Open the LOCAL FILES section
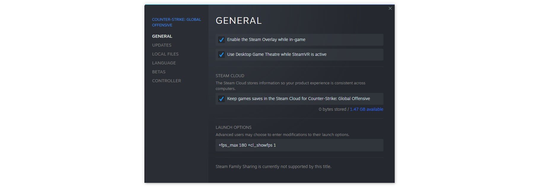The image size is (548, 187). 165,54
